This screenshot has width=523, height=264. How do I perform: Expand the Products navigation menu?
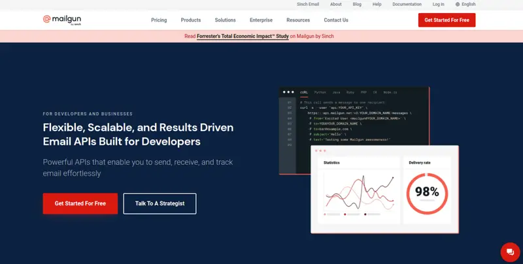(191, 20)
